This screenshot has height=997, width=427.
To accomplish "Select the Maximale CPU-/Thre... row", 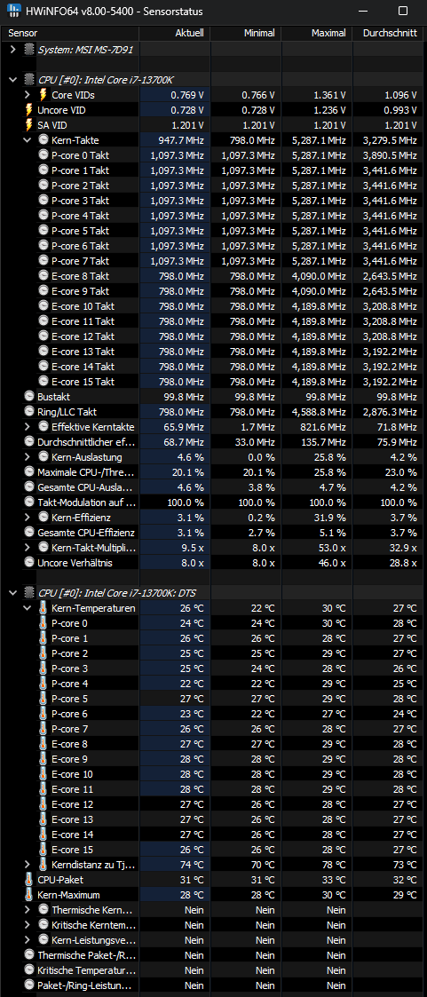I will (85, 471).
